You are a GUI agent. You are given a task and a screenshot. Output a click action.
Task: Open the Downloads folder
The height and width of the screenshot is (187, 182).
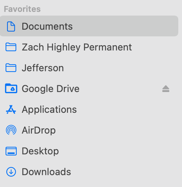89,172
